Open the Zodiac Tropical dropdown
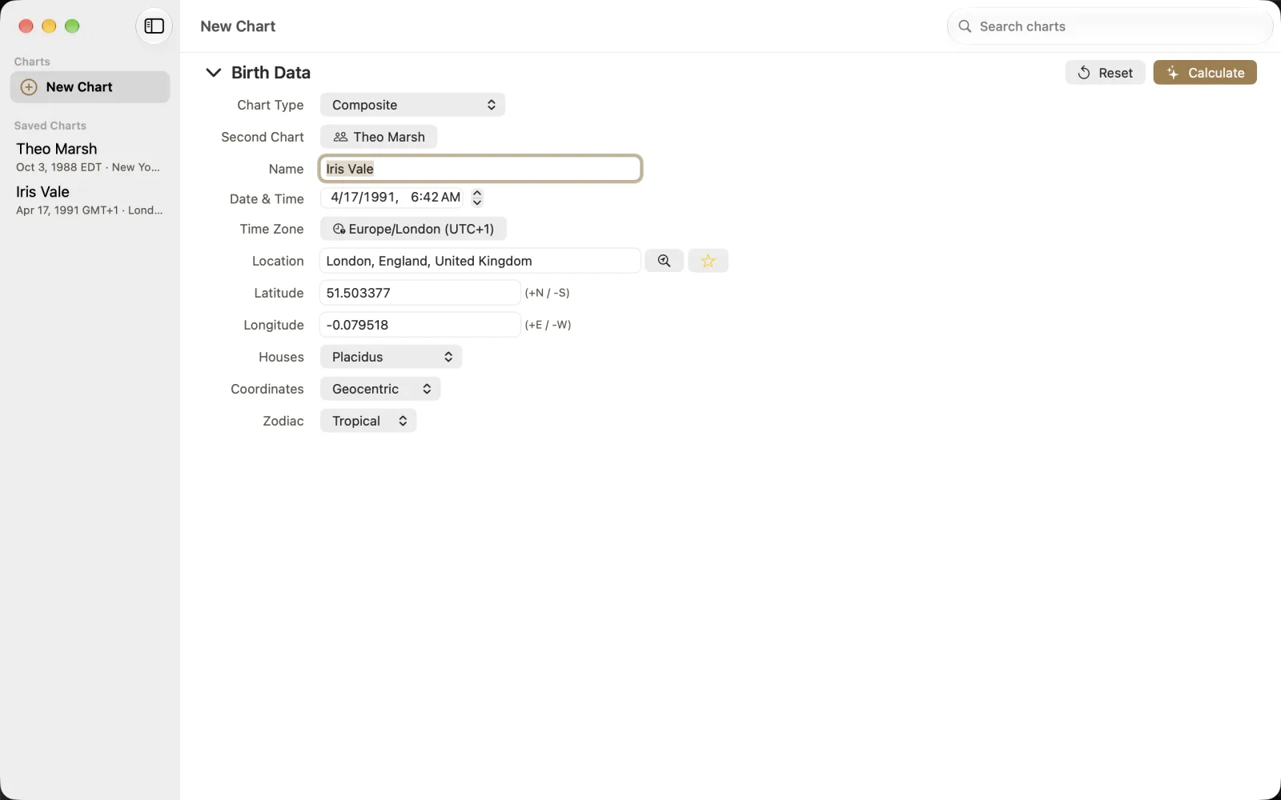This screenshot has width=1281, height=800. click(x=368, y=421)
